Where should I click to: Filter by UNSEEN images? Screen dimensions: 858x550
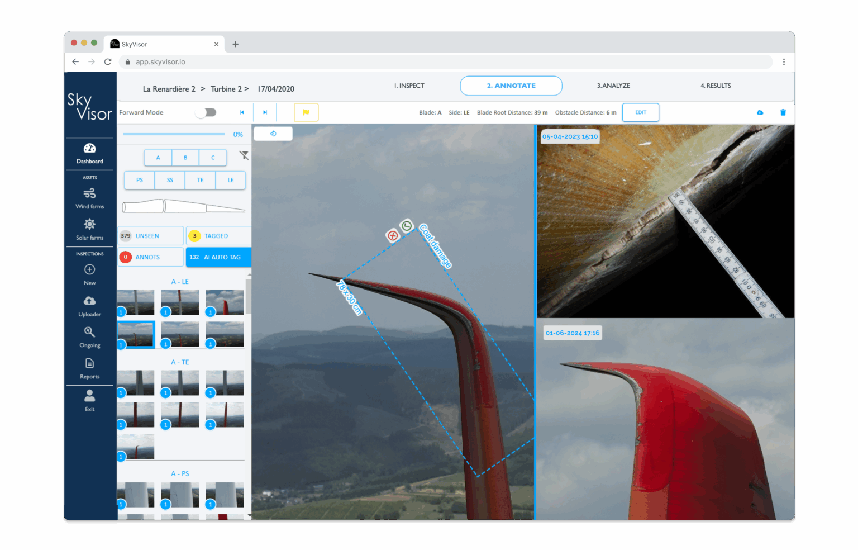click(150, 236)
